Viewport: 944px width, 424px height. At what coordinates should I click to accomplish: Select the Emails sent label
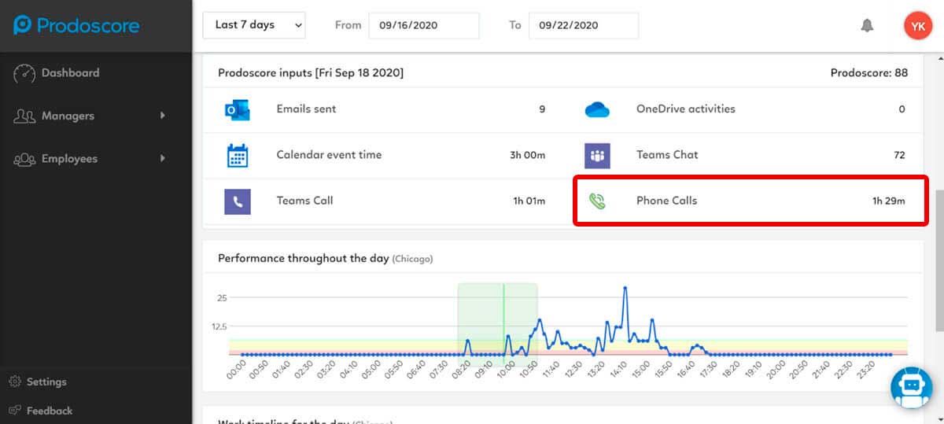[x=306, y=109]
